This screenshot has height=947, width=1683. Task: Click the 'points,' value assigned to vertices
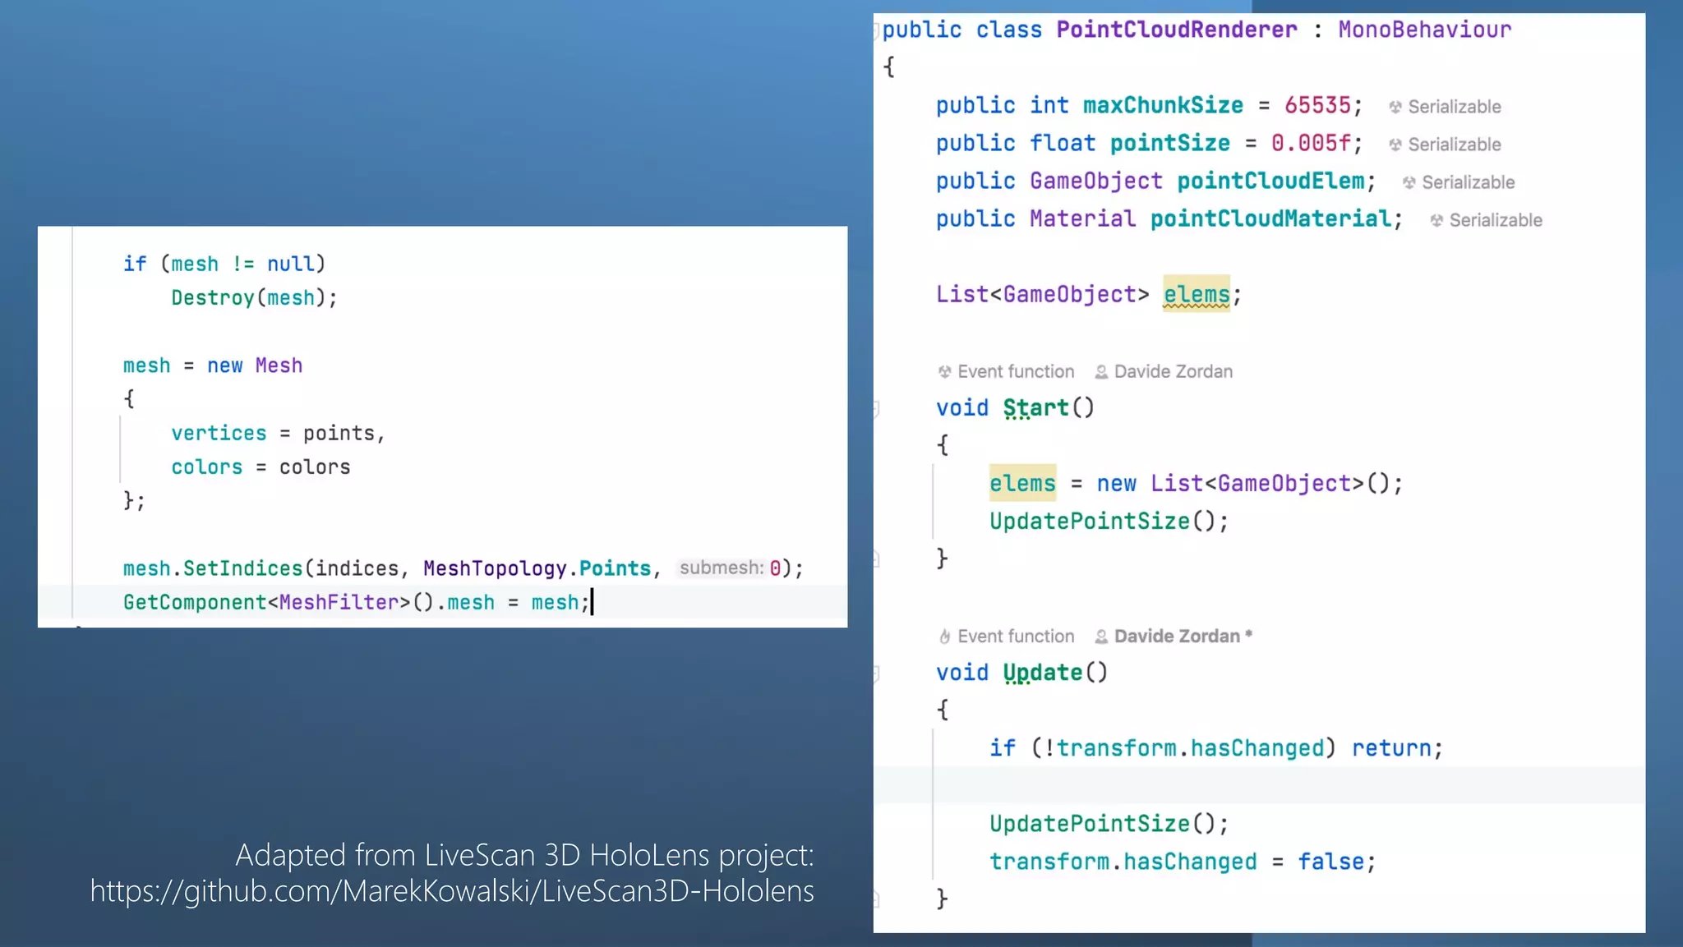344,434
